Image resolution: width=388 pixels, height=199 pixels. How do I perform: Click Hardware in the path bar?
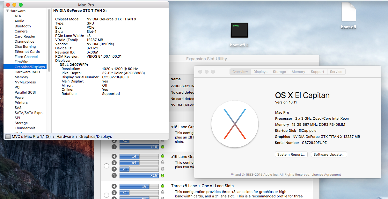point(65,136)
